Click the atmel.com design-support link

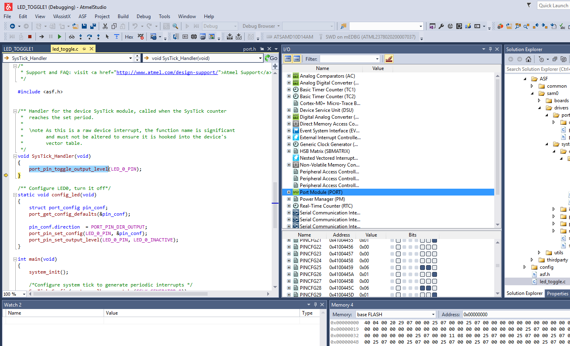pos(167,72)
